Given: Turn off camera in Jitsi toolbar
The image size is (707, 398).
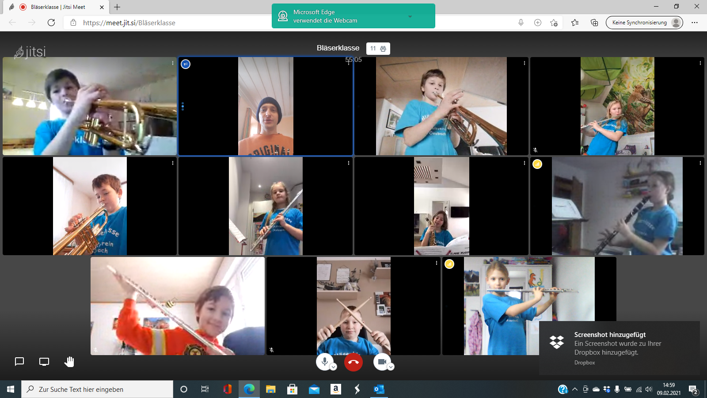Looking at the screenshot, I should (382, 361).
